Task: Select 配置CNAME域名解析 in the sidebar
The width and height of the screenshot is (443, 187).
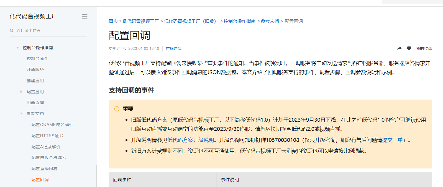Action: pos(52,125)
